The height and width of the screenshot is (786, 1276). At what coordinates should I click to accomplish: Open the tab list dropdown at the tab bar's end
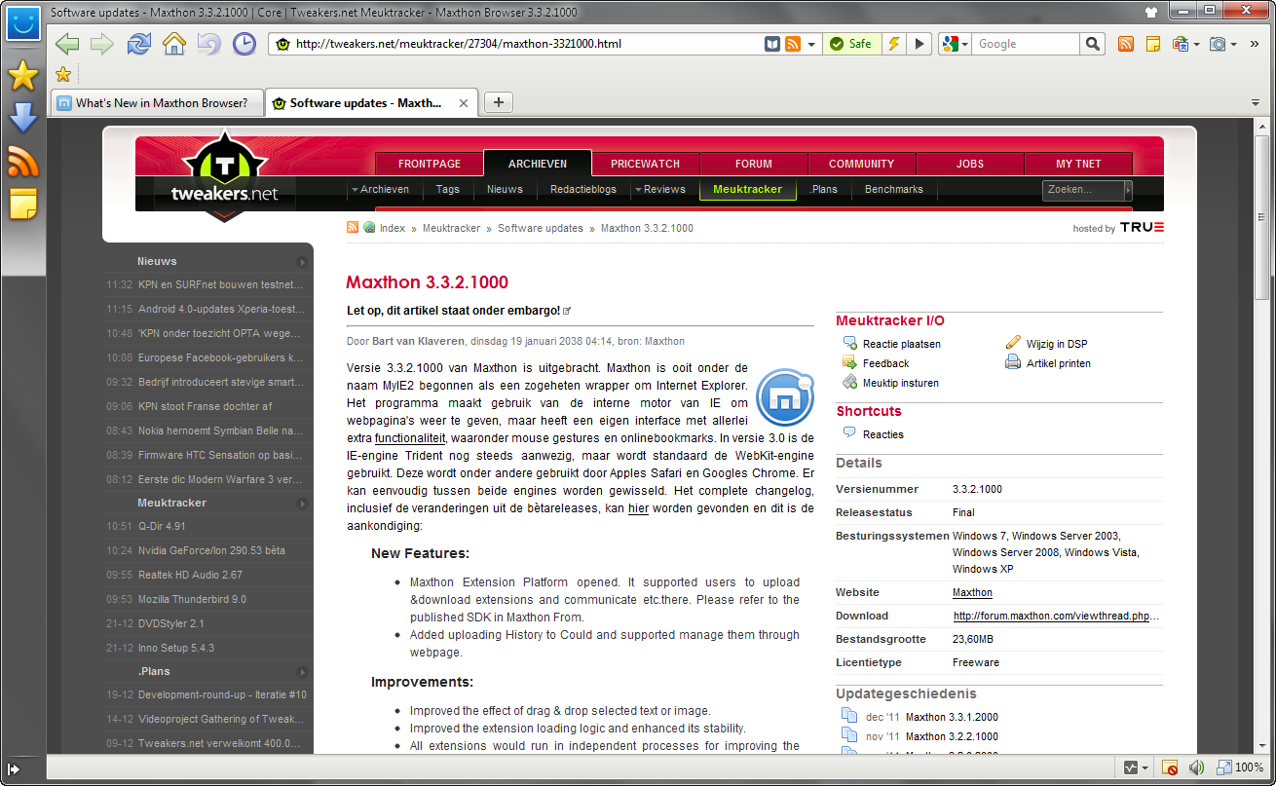point(1257,103)
